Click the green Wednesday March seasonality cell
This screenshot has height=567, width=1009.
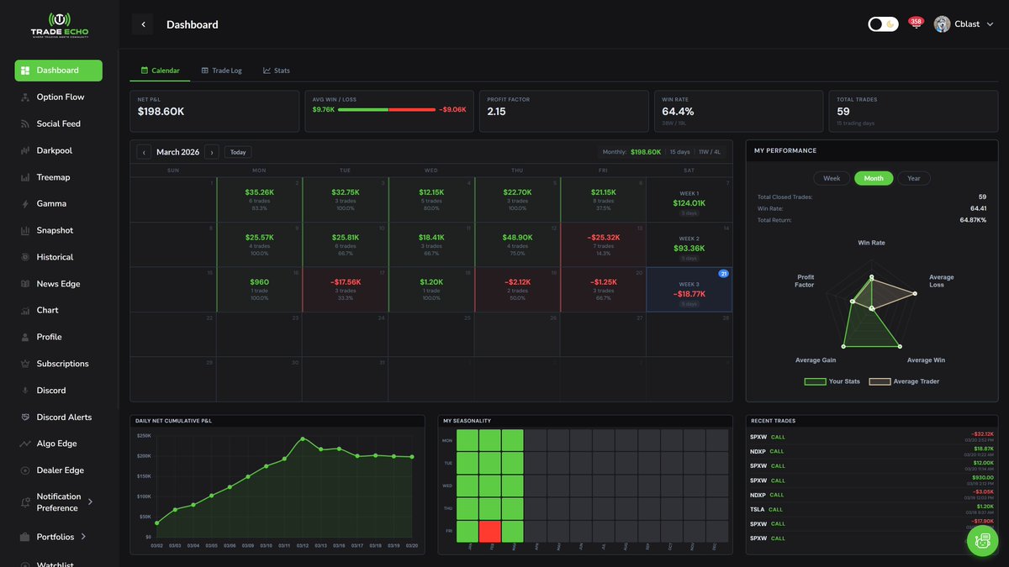click(x=513, y=486)
